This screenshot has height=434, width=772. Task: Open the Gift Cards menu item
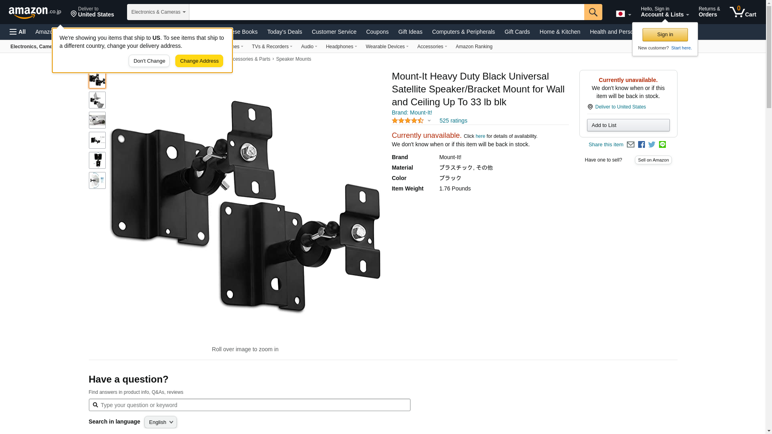(x=517, y=32)
